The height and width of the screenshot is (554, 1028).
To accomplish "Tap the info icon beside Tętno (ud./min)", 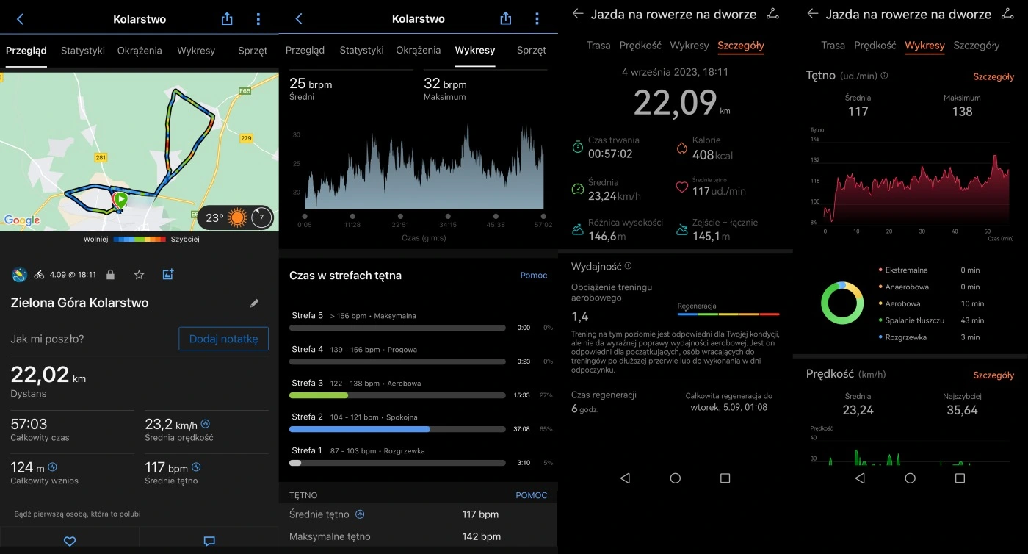I will (884, 76).
